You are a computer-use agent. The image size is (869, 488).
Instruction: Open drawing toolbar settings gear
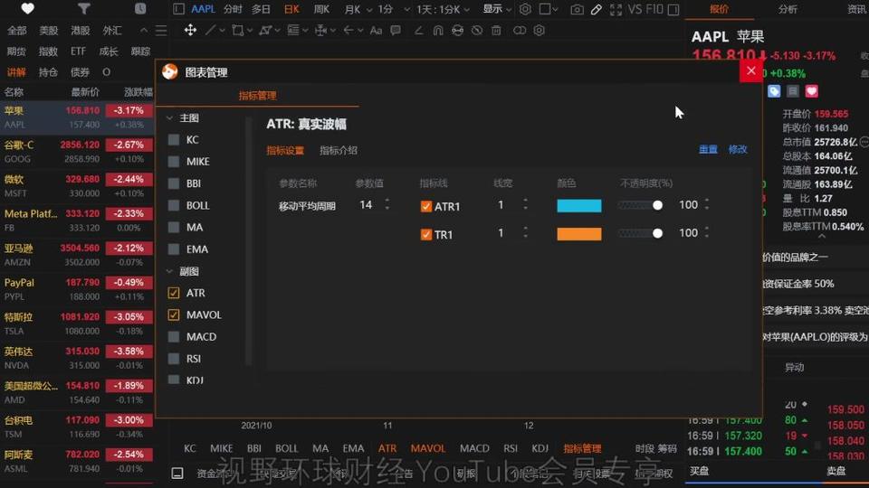539,31
